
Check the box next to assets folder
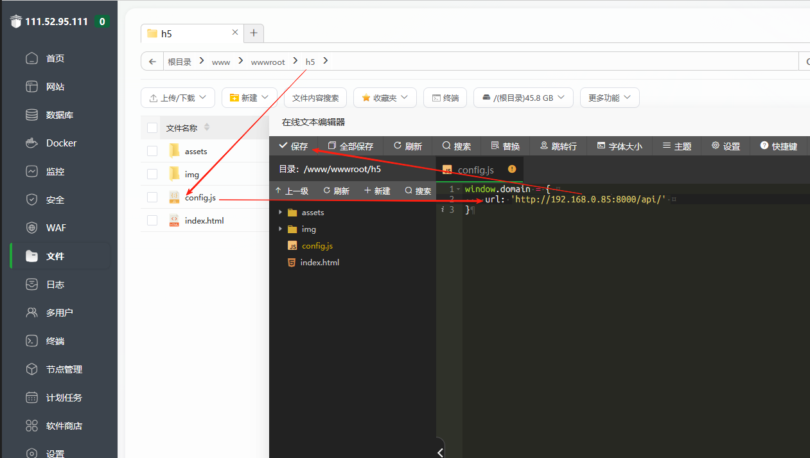click(x=152, y=151)
